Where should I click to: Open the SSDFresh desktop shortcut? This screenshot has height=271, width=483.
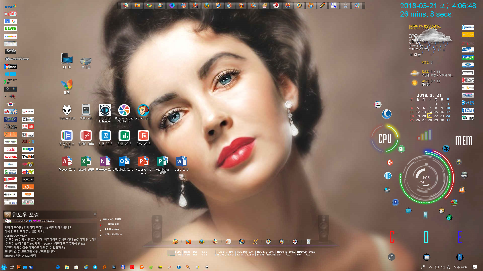coord(86,112)
